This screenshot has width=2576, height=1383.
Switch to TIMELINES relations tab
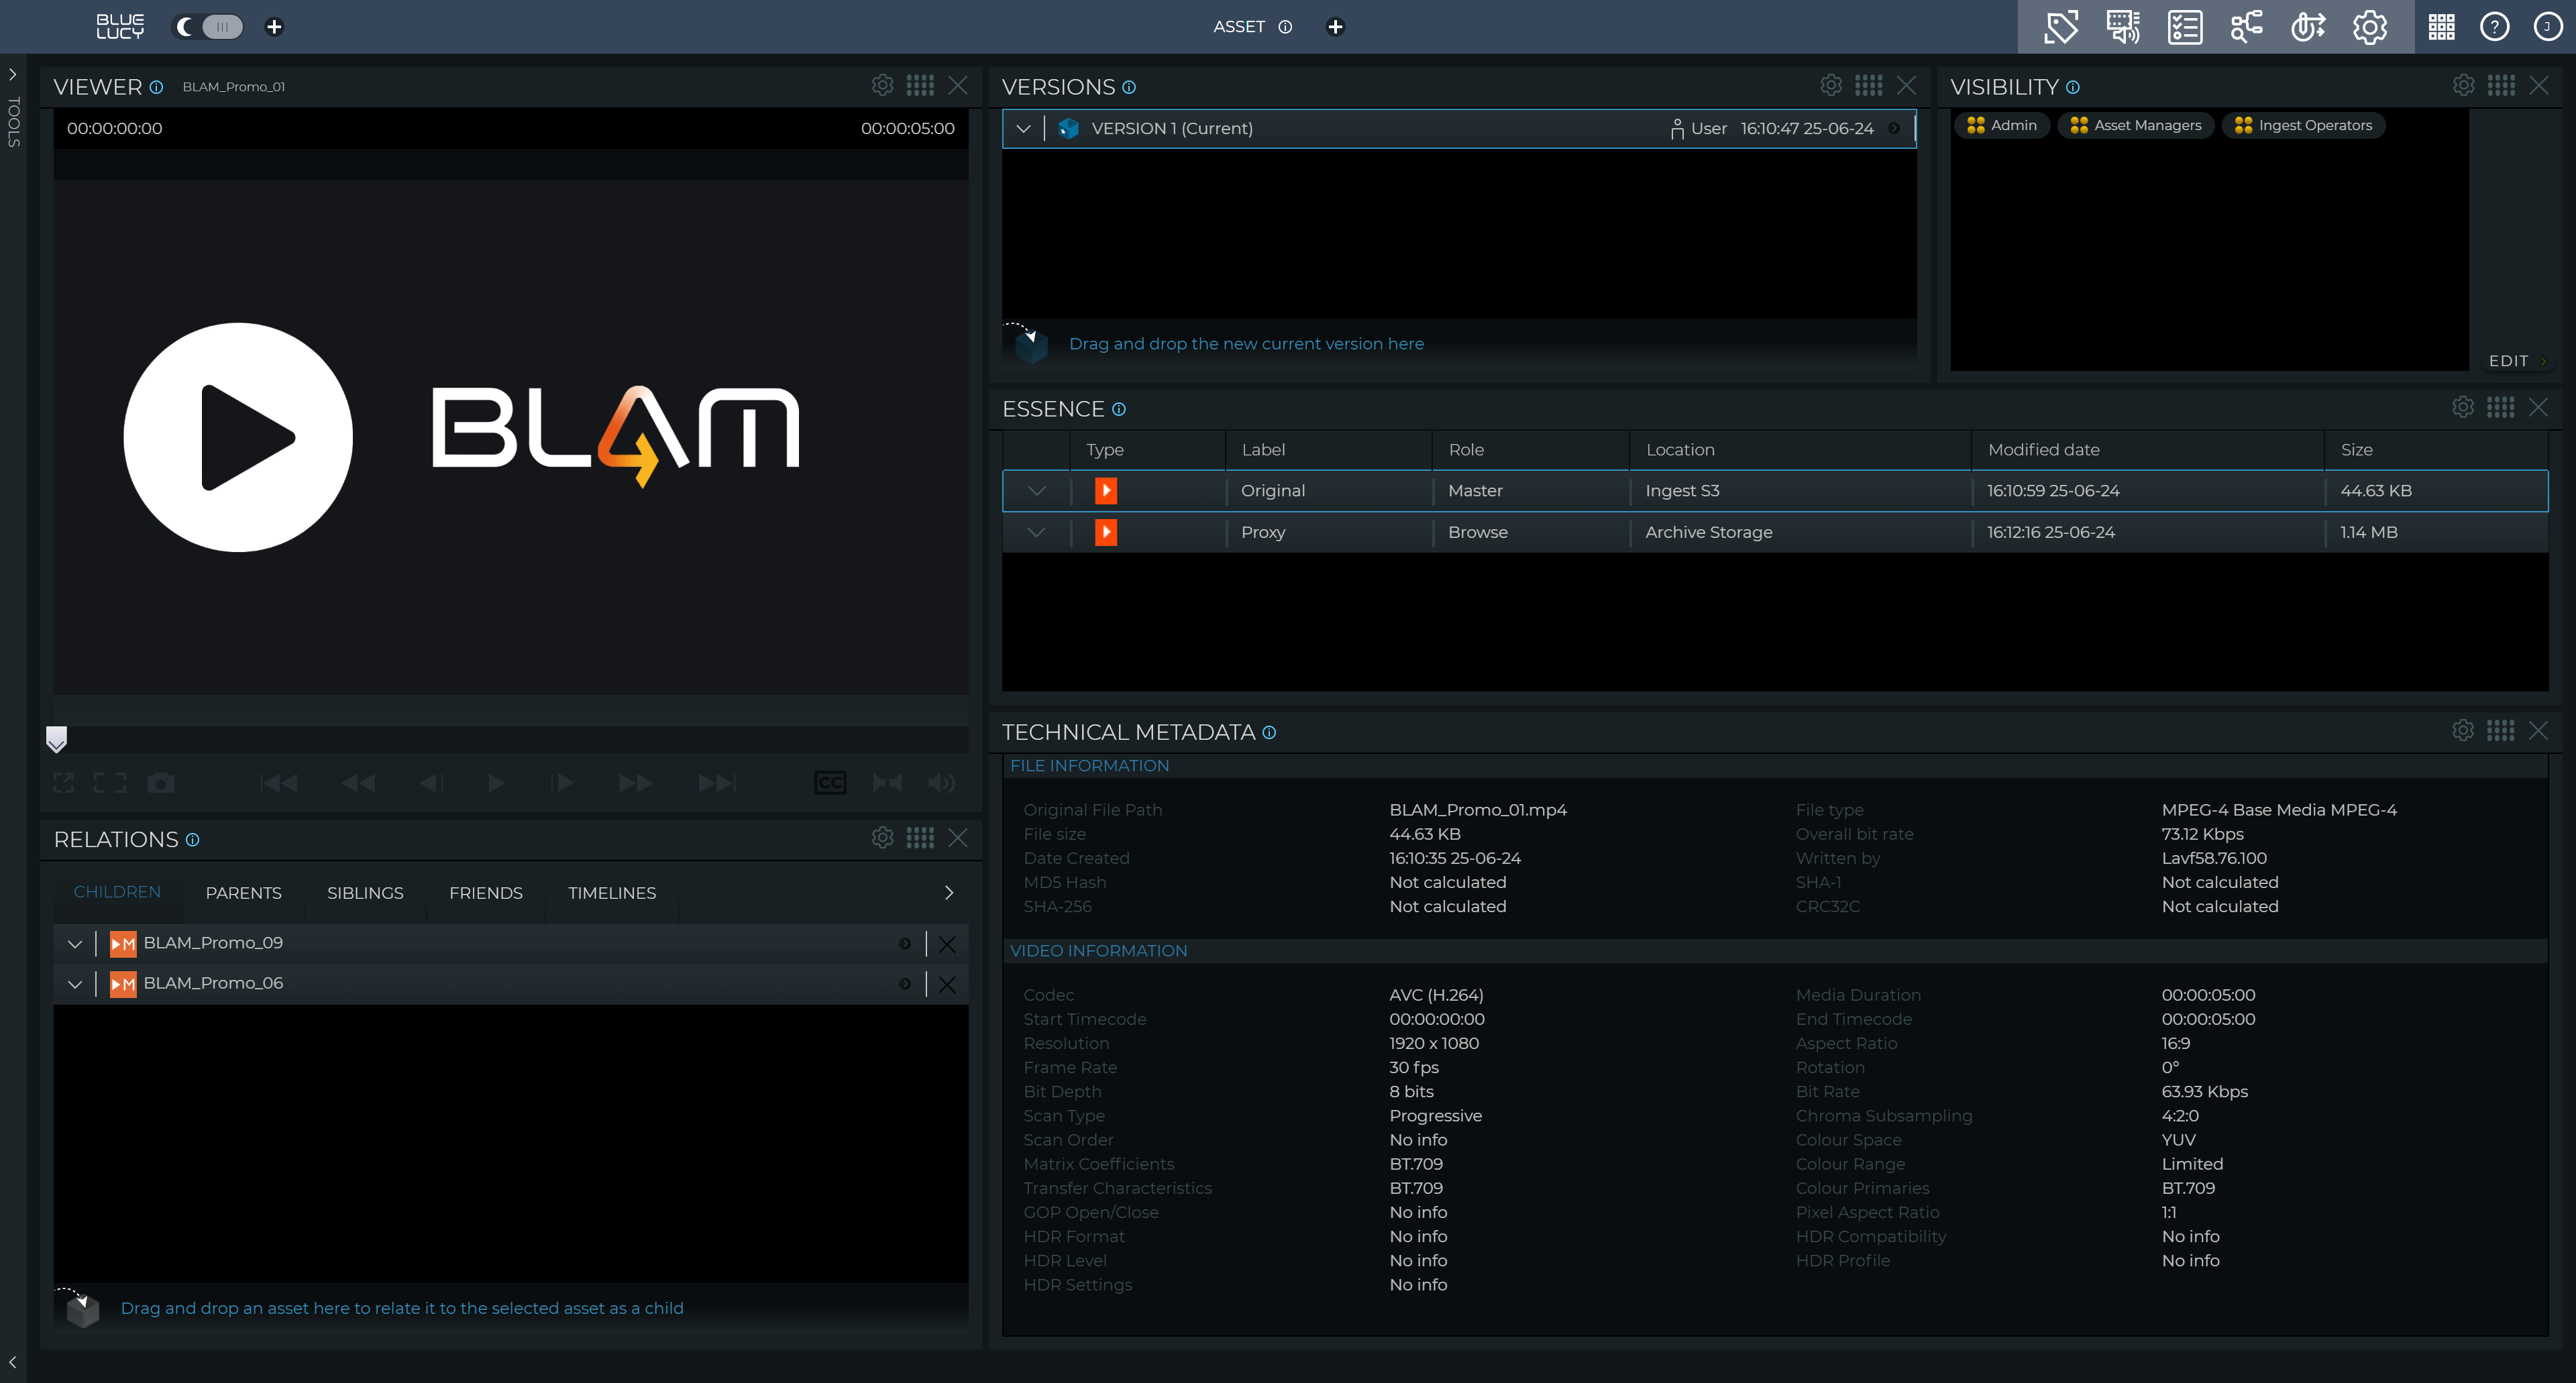pyautogui.click(x=612, y=893)
